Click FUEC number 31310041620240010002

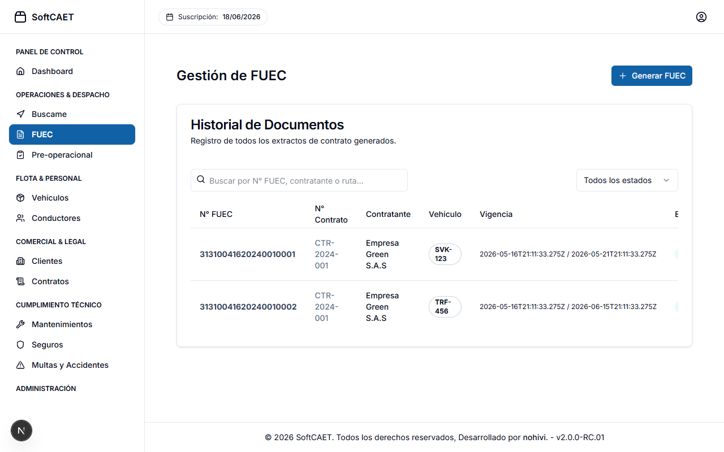pyautogui.click(x=248, y=307)
